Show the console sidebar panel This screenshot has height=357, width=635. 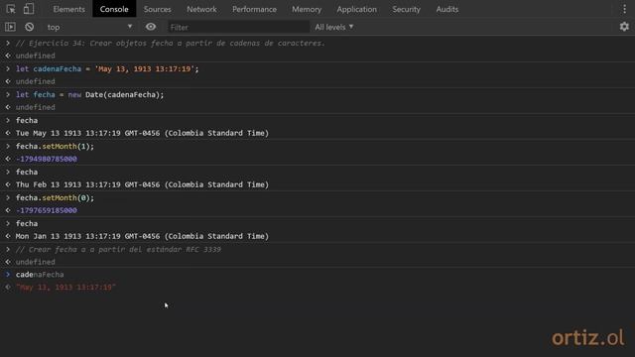pos(10,27)
